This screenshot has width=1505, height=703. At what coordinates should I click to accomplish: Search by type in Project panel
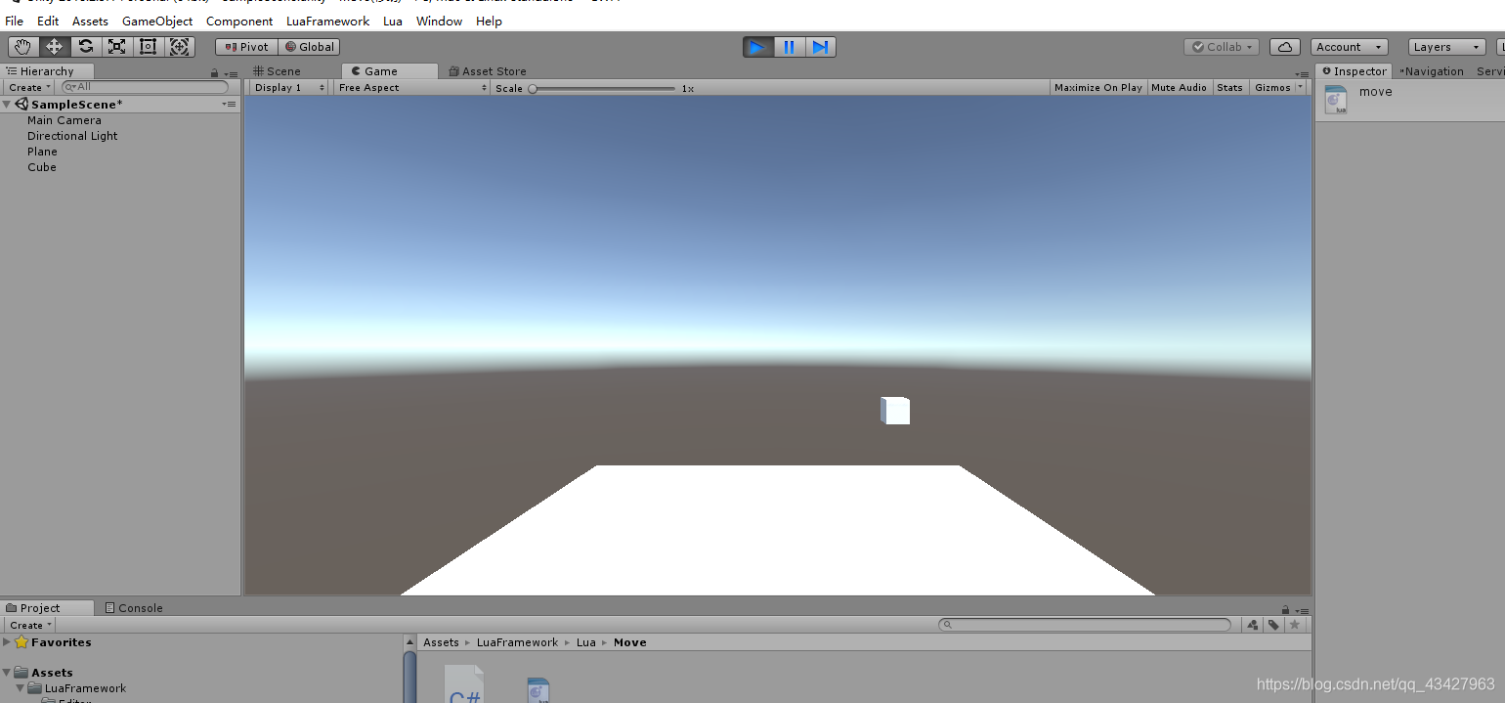pyautogui.click(x=1253, y=625)
